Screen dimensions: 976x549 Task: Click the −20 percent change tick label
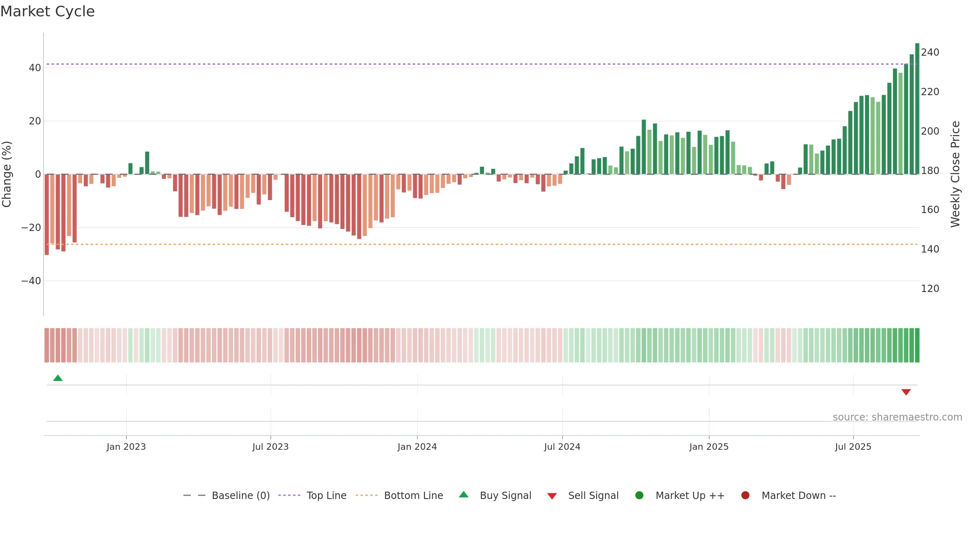pyautogui.click(x=31, y=228)
